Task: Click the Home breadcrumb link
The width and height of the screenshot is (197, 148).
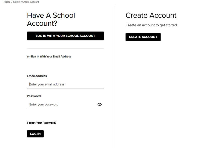Action: [x=7, y=2]
